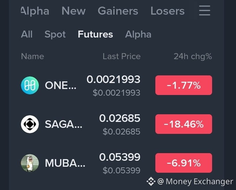Tap the -6.91% change badge

coord(184,163)
